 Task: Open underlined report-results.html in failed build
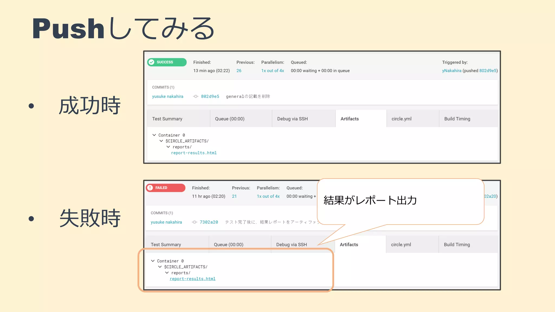[x=192, y=279]
